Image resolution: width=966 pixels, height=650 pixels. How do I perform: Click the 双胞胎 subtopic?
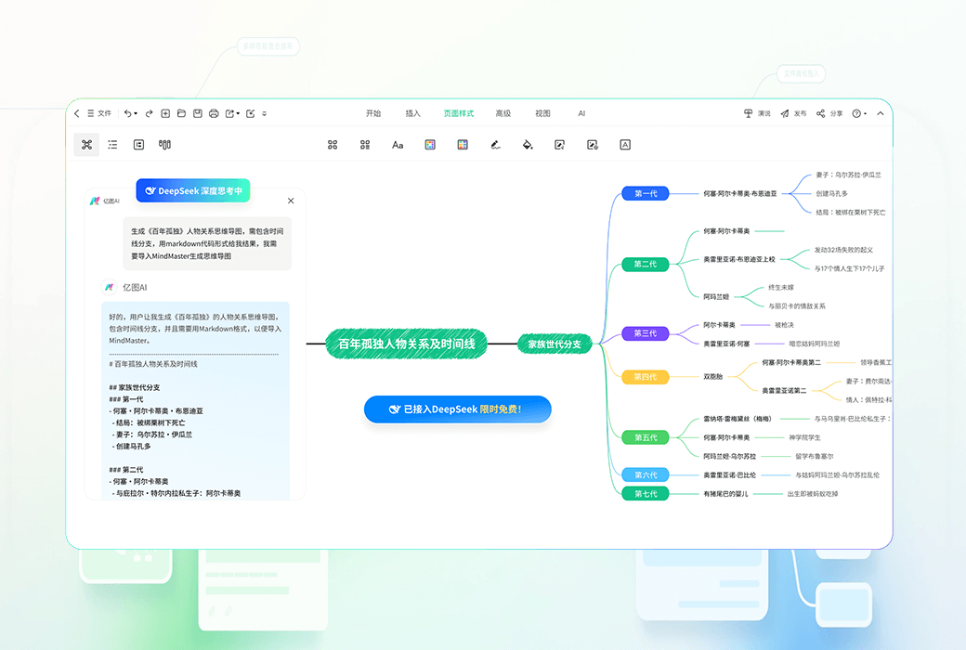click(x=713, y=376)
